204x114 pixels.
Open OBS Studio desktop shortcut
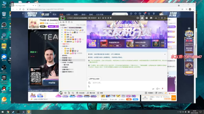(x=4, y=26)
